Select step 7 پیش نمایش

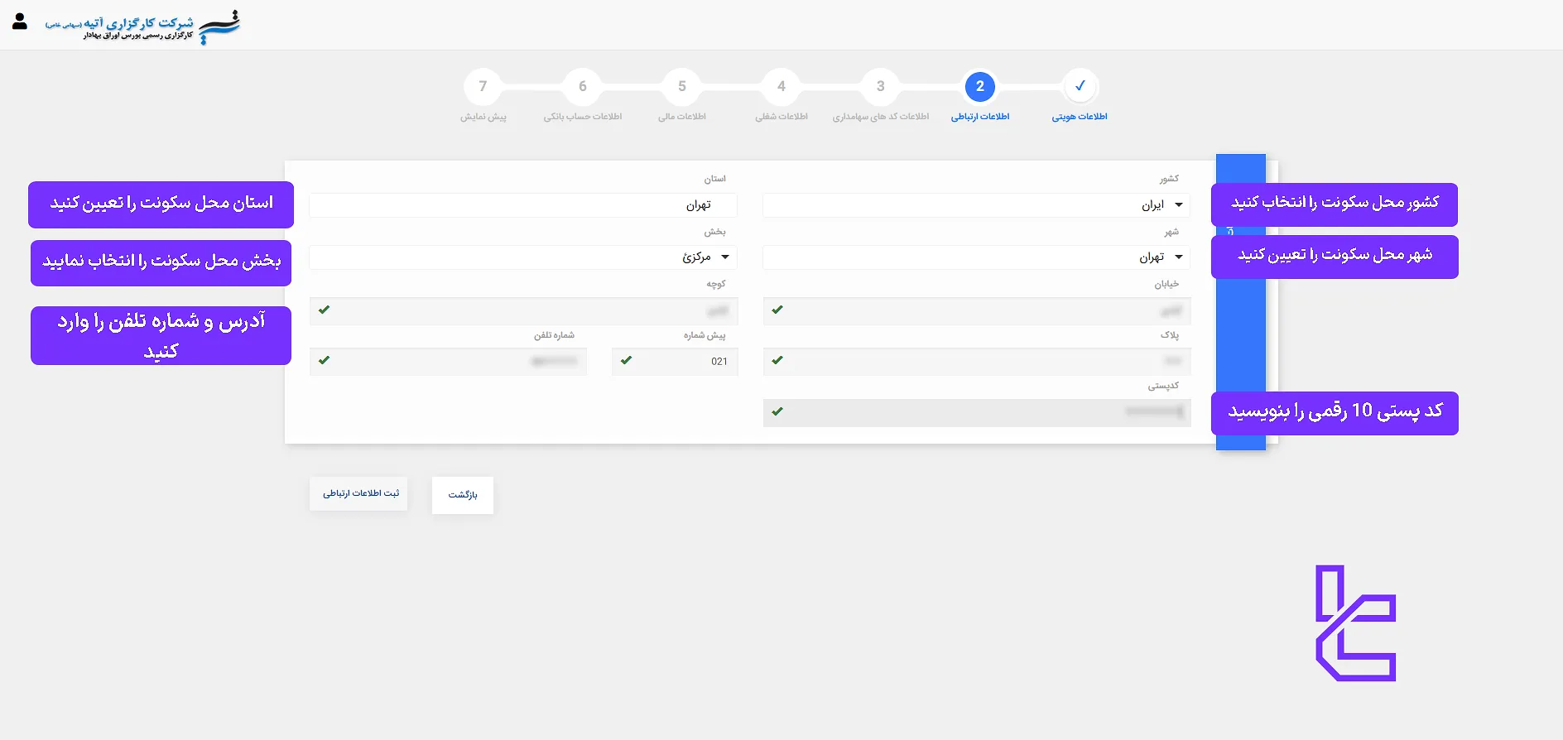pos(483,86)
